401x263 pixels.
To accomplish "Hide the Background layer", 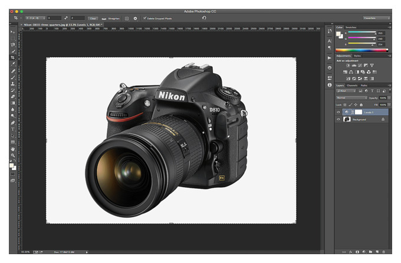I will pyautogui.click(x=338, y=119).
